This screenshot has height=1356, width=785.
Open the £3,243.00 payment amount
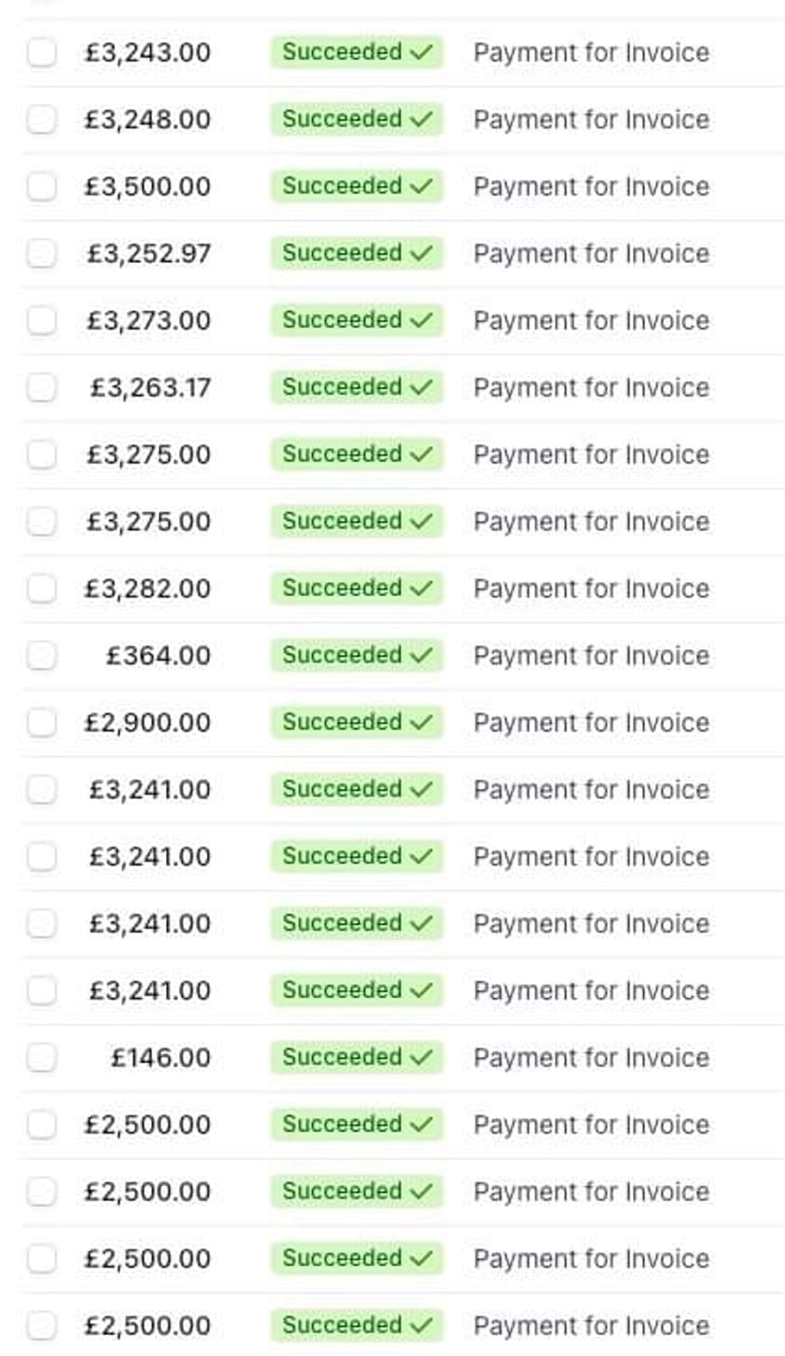pos(147,52)
